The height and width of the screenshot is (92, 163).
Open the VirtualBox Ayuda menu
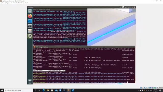[26, 3]
